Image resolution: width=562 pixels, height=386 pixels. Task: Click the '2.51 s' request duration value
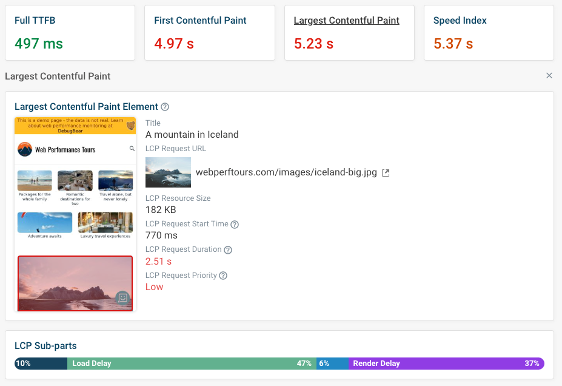point(158,262)
